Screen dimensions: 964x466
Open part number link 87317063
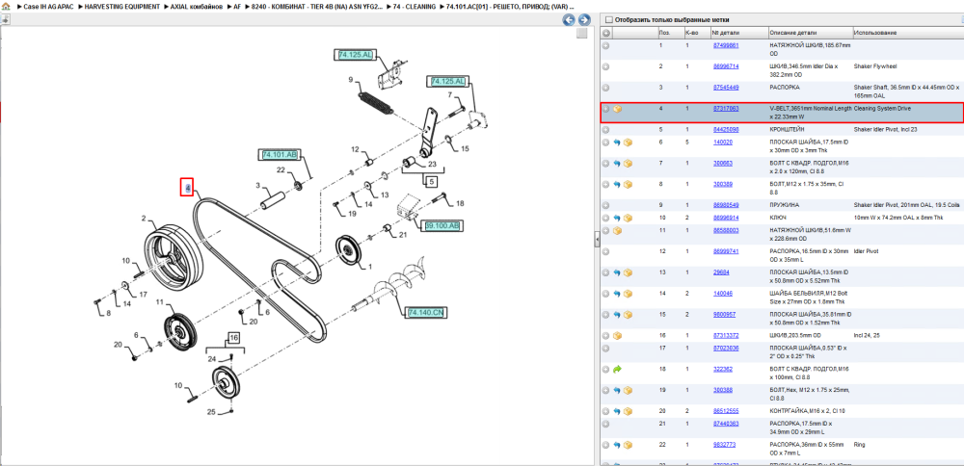click(726, 108)
